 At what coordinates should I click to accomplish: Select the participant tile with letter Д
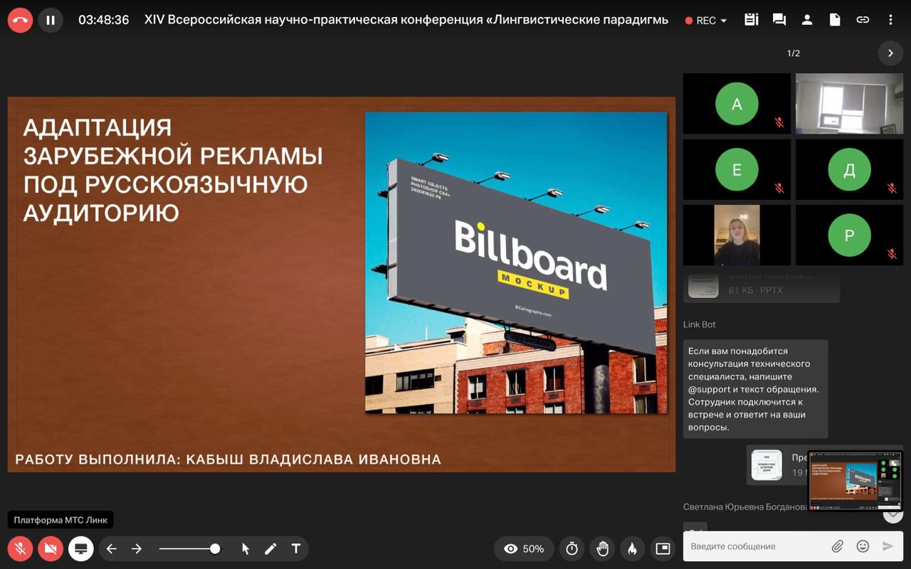click(849, 169)
